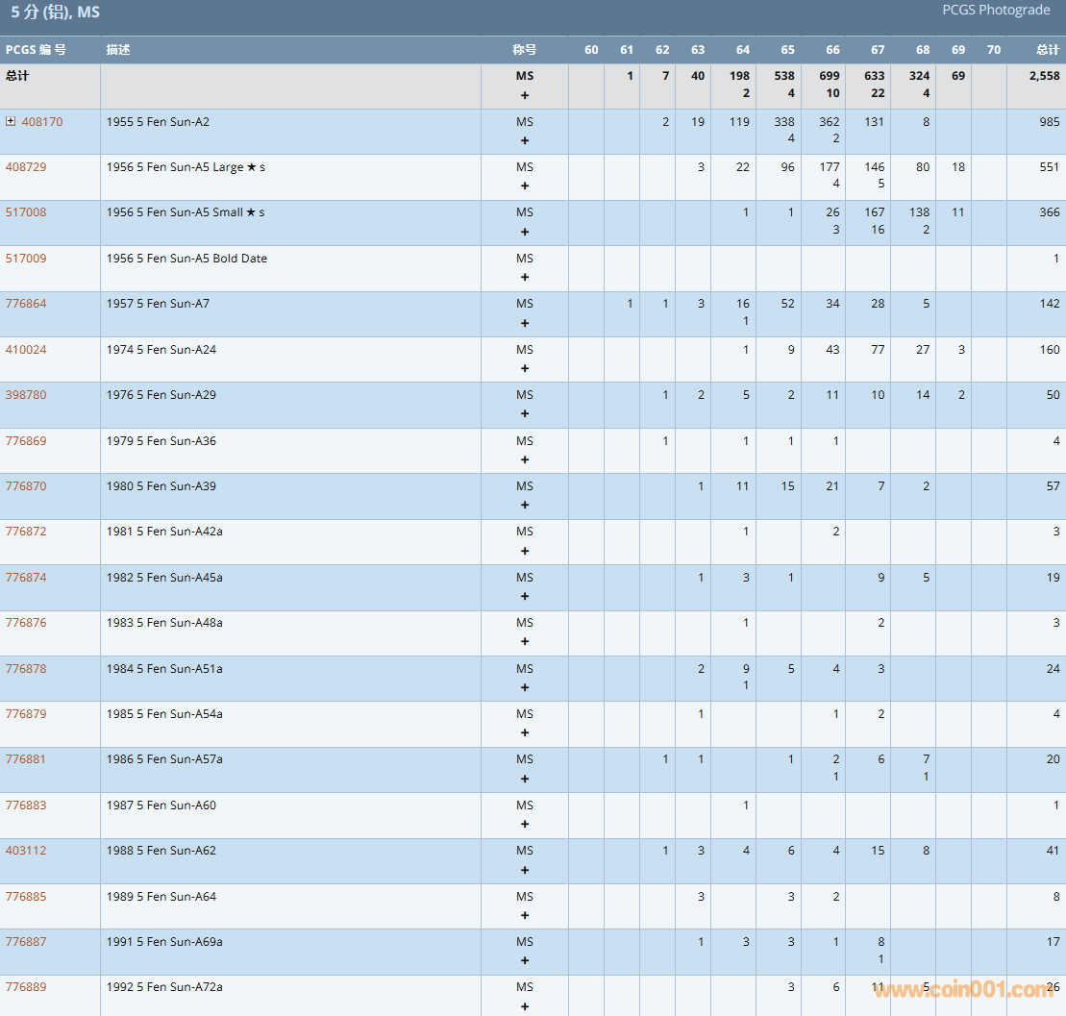Open MS67 count 77 for 1974 coin
1066x1016 pixels.
click(878, 350)
